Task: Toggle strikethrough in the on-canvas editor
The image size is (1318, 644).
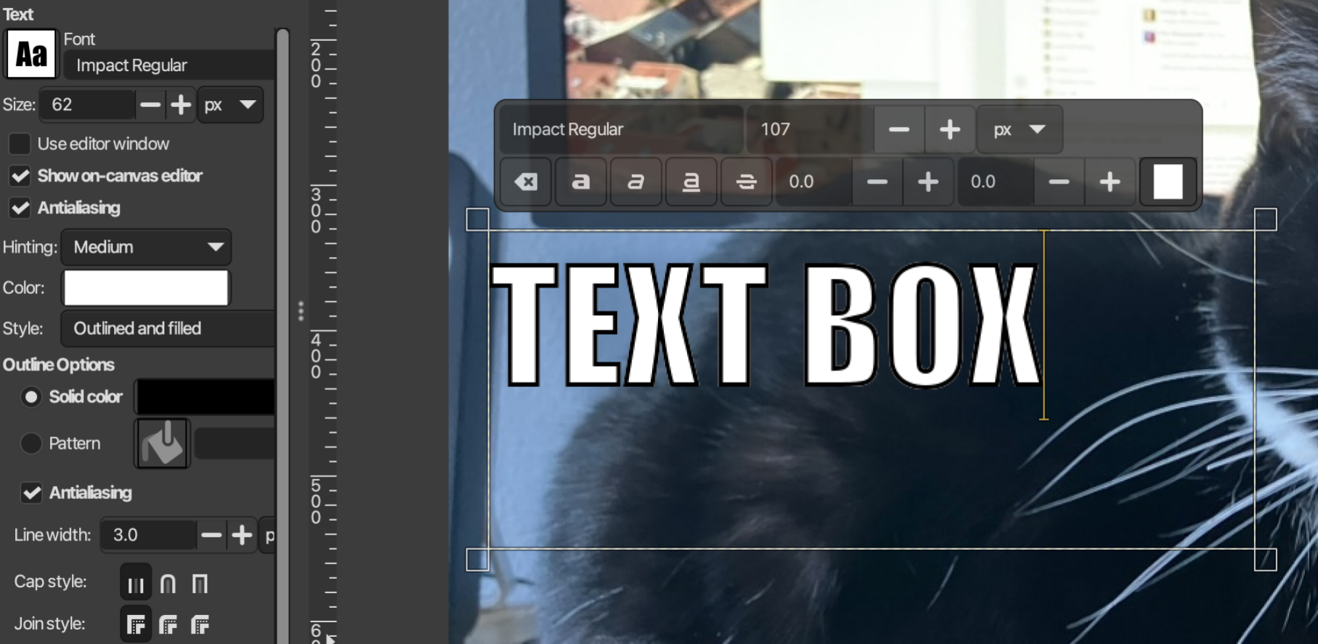Action: pos(746,182)
